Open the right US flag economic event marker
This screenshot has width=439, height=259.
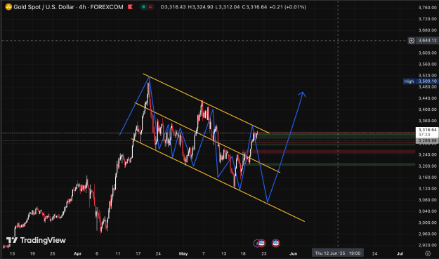(x=276, y=243)
